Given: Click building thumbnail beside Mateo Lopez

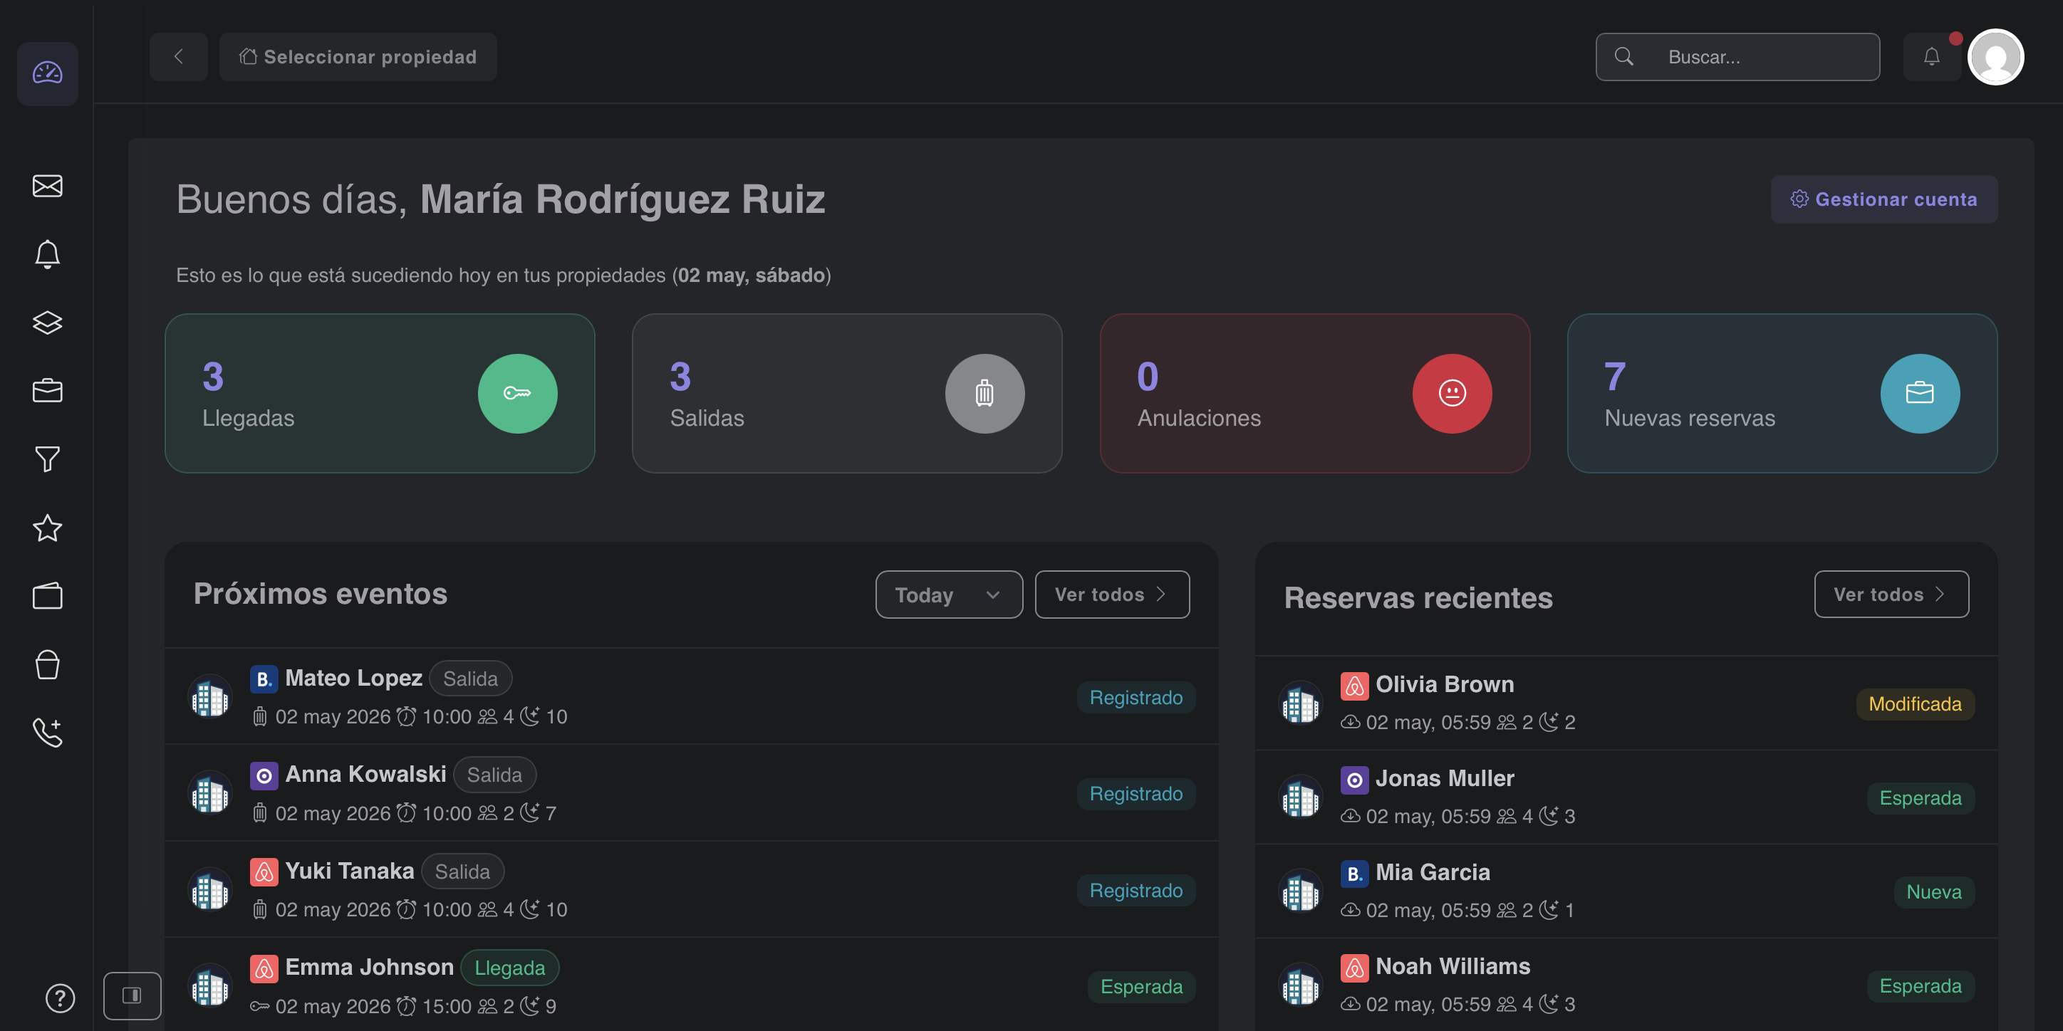Looking at the screenshot, I should coord(210,697).
